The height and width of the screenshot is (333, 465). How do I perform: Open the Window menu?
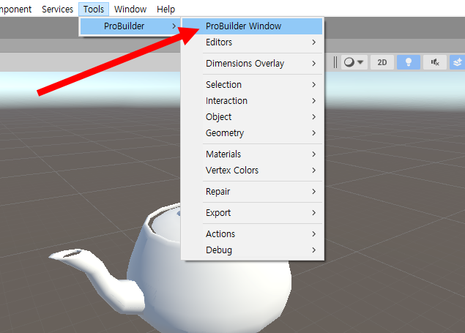130,10
